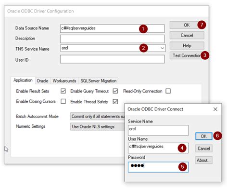Open the Workarounds tab
The height and width of the screenshot is (189, 228).
click(x=64, y=81)
